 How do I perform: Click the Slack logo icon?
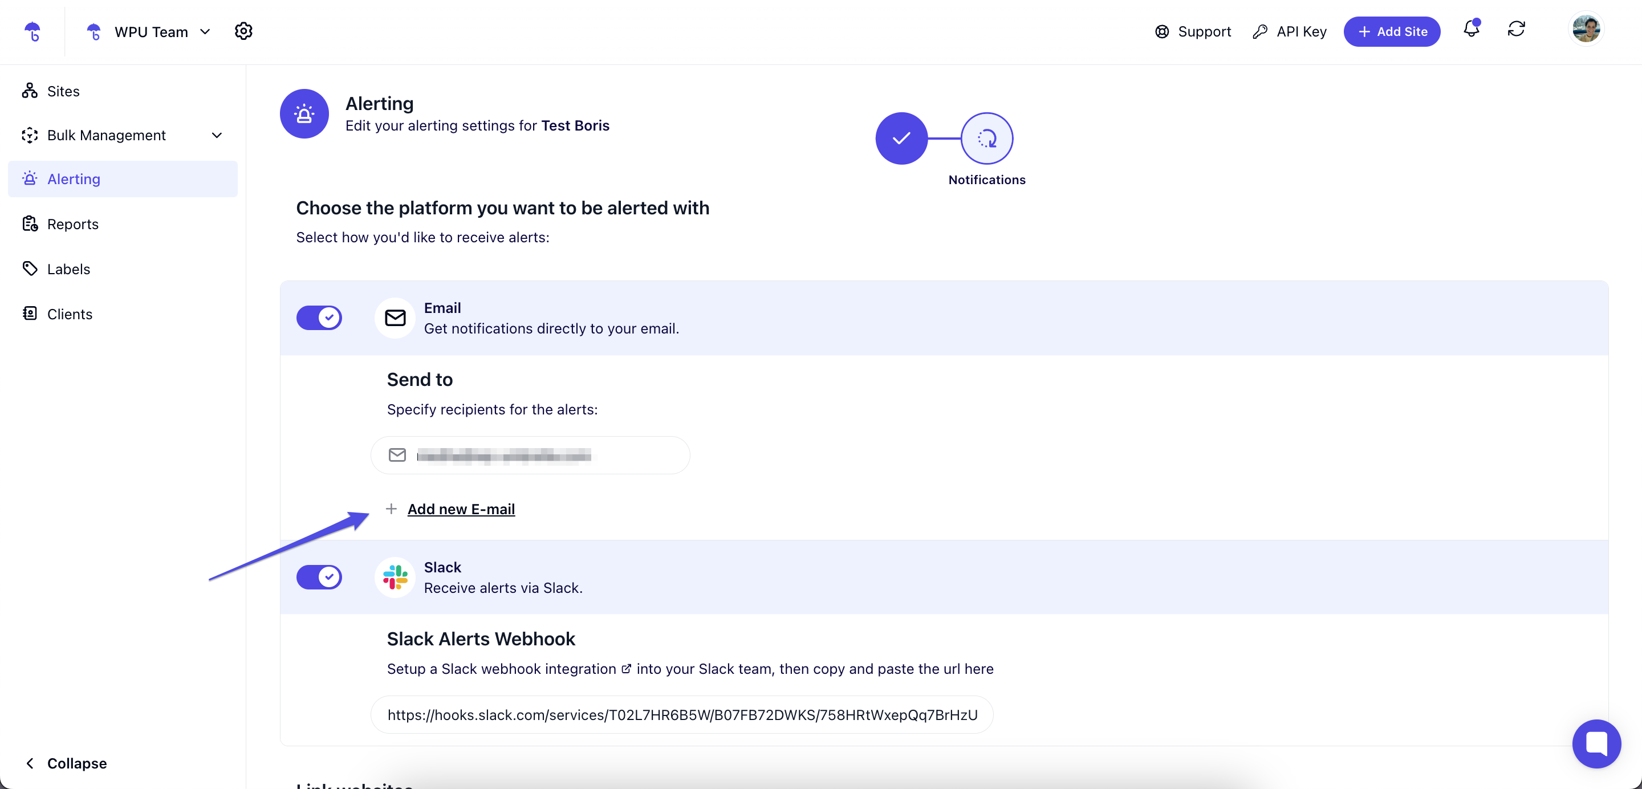(x=395, y=577)
